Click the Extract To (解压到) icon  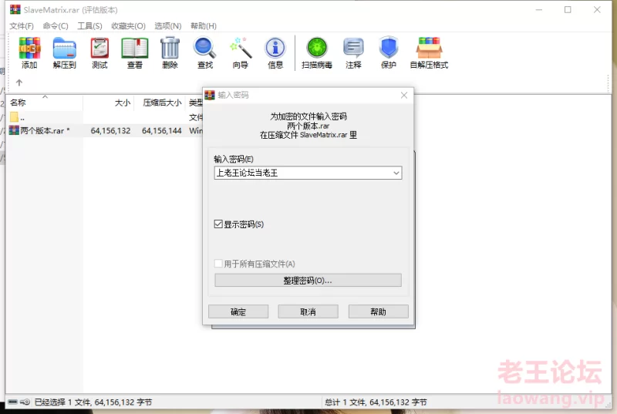coord(65,49)
